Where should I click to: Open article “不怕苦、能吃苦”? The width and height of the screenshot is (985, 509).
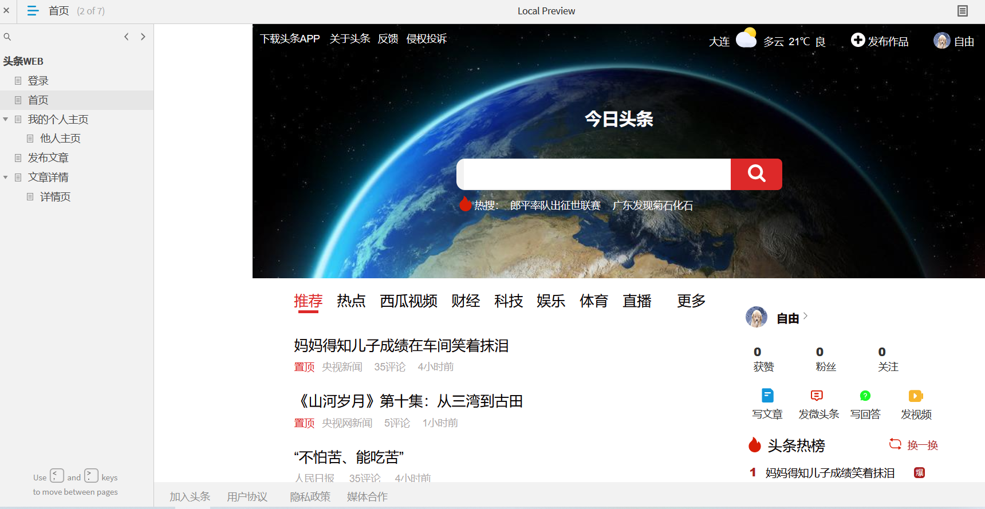click(x=349, y=457)
